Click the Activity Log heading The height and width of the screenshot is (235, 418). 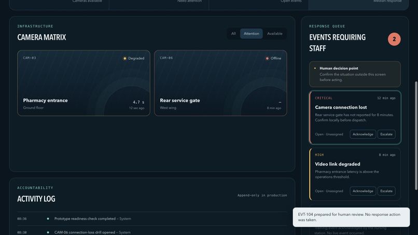[x=36, y=199]
